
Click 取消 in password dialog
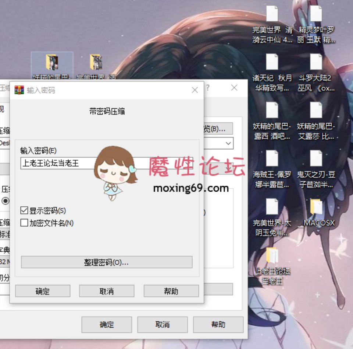click(x=107, y=291)
